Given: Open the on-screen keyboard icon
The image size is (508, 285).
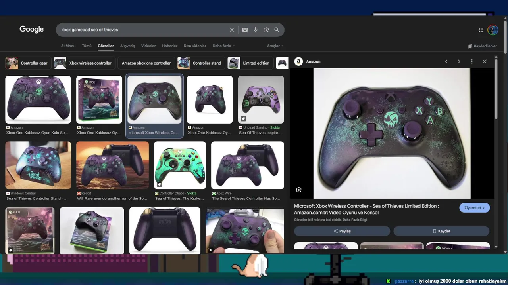Looking at the screenshot, I should coord(245,30).
